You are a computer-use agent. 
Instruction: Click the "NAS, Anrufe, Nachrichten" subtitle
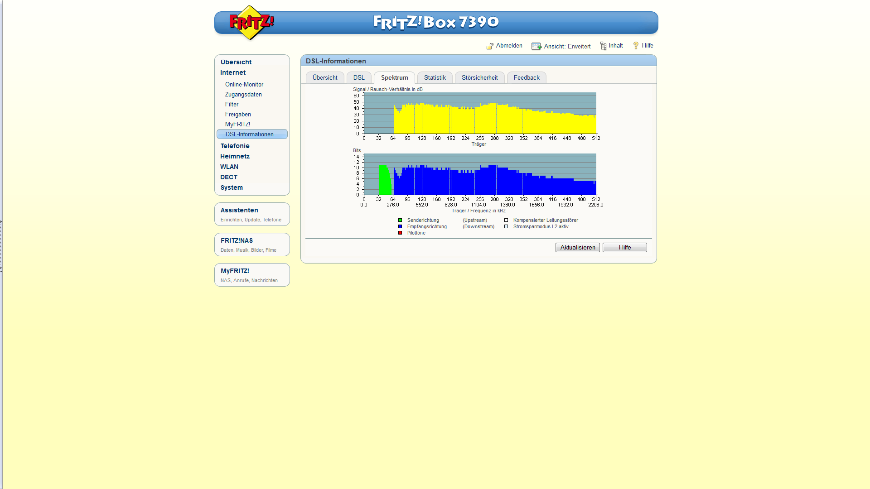pyautogui.click(x=249, y=281)
